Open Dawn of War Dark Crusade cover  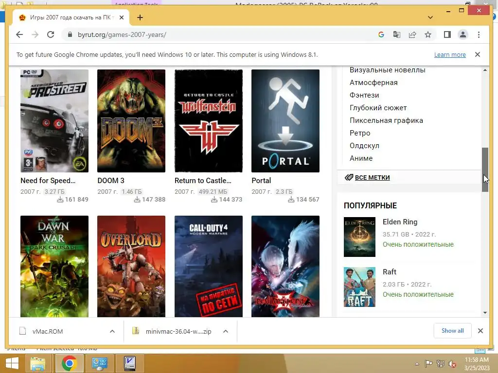click(x=54, y=267)
